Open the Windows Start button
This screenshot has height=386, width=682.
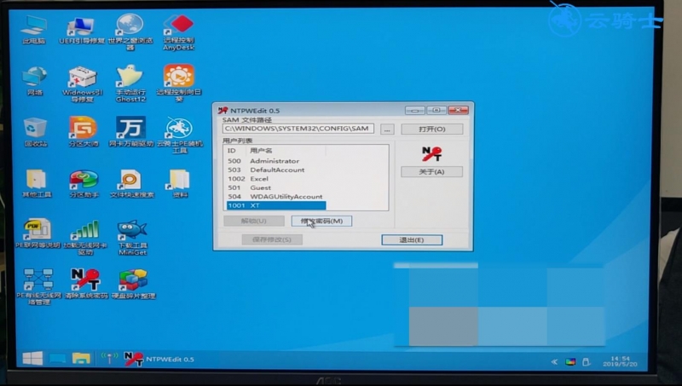click(x=32, y=359)
